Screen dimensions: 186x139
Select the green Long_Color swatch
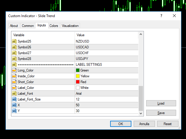click(78, 70)
